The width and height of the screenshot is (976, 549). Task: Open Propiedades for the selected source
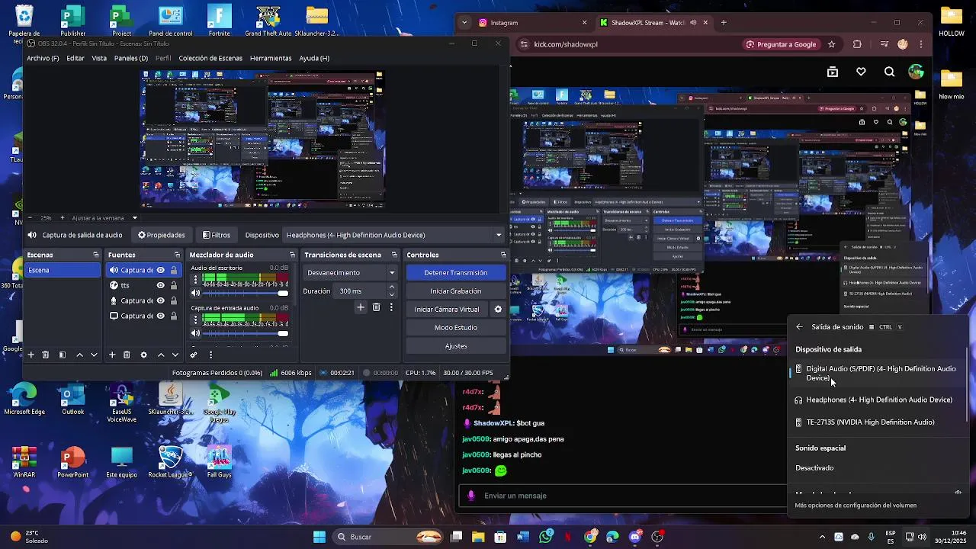162,235
